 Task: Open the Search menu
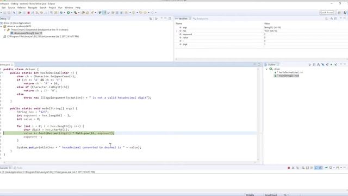tap(43, 8)
